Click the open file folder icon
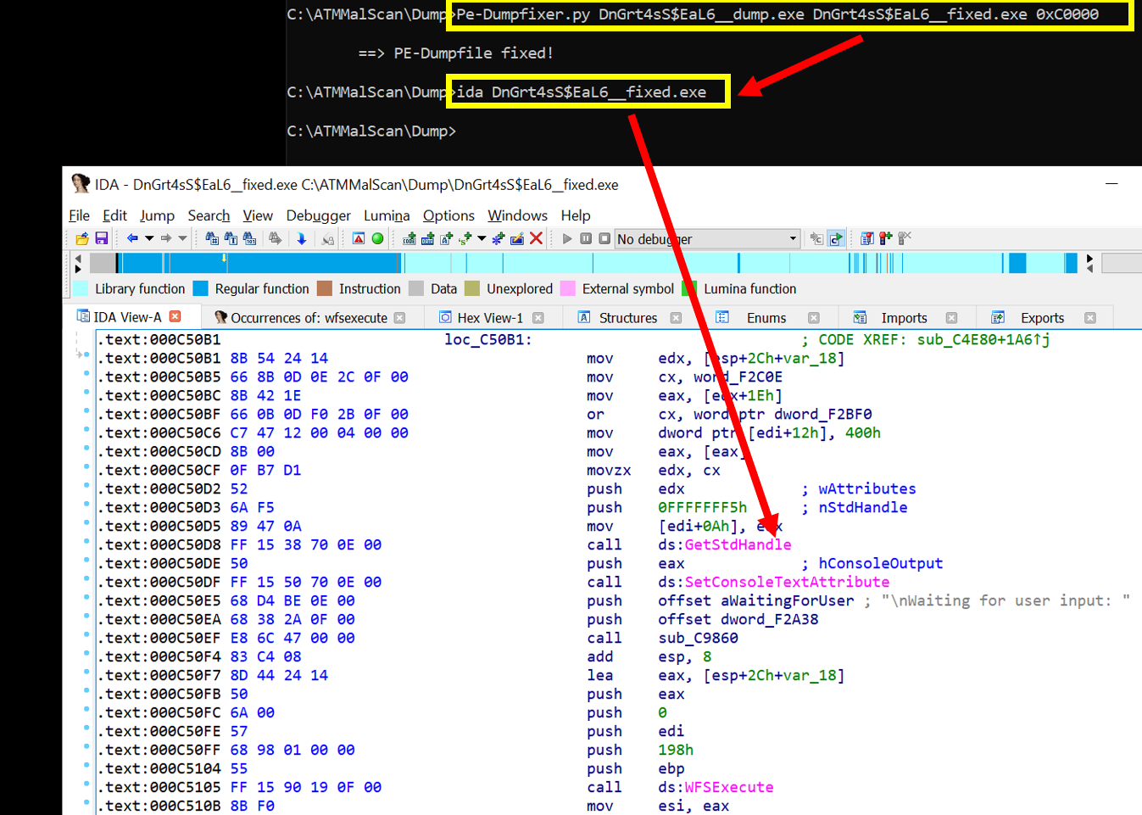Screen dimensions: 1142x815 coord(82,239)
